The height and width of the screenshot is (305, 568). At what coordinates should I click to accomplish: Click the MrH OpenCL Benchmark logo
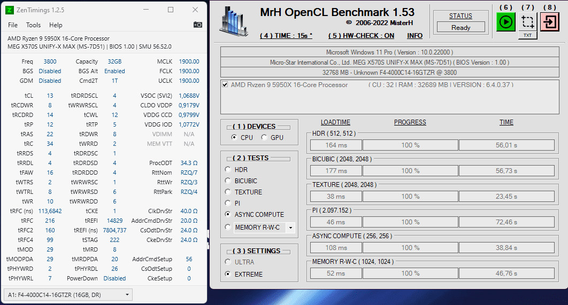pyautogui.click(x=234, y=22)
